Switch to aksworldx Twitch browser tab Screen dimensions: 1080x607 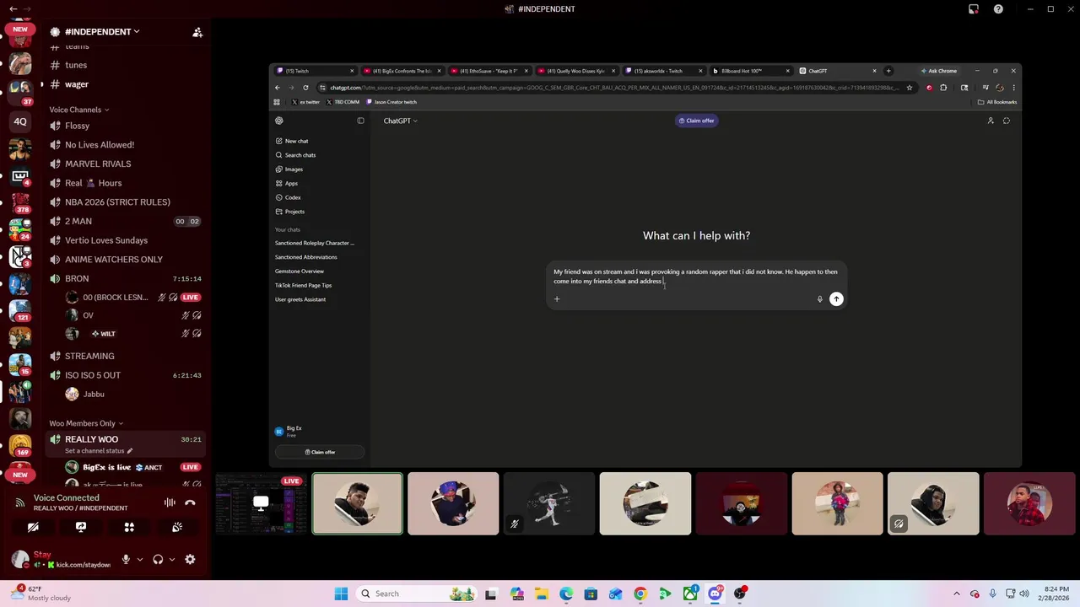662,71
